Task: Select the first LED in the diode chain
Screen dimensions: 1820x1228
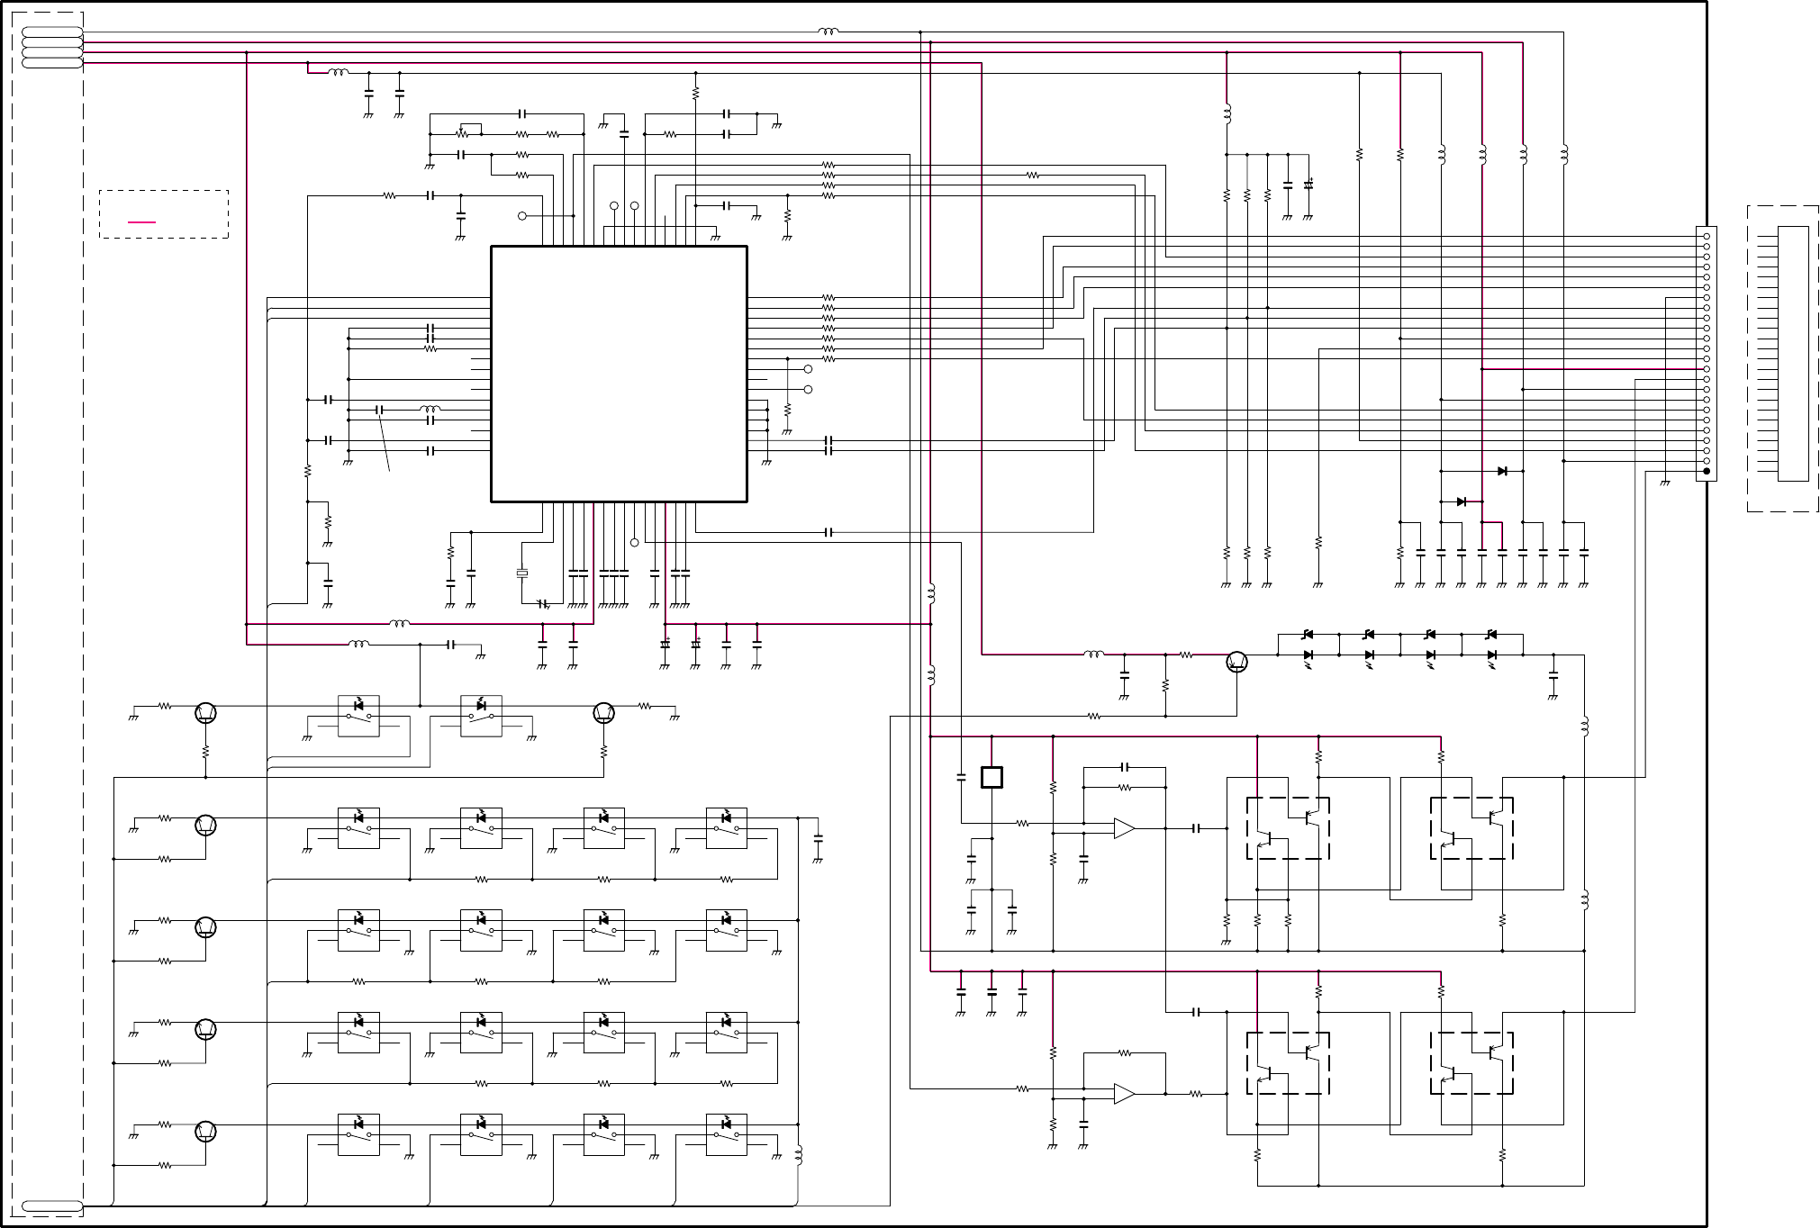Action: pyautogui.click(x=1308, y=655)
